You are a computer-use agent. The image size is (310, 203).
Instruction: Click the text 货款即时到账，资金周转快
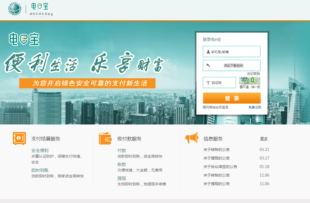coord(140,156)
